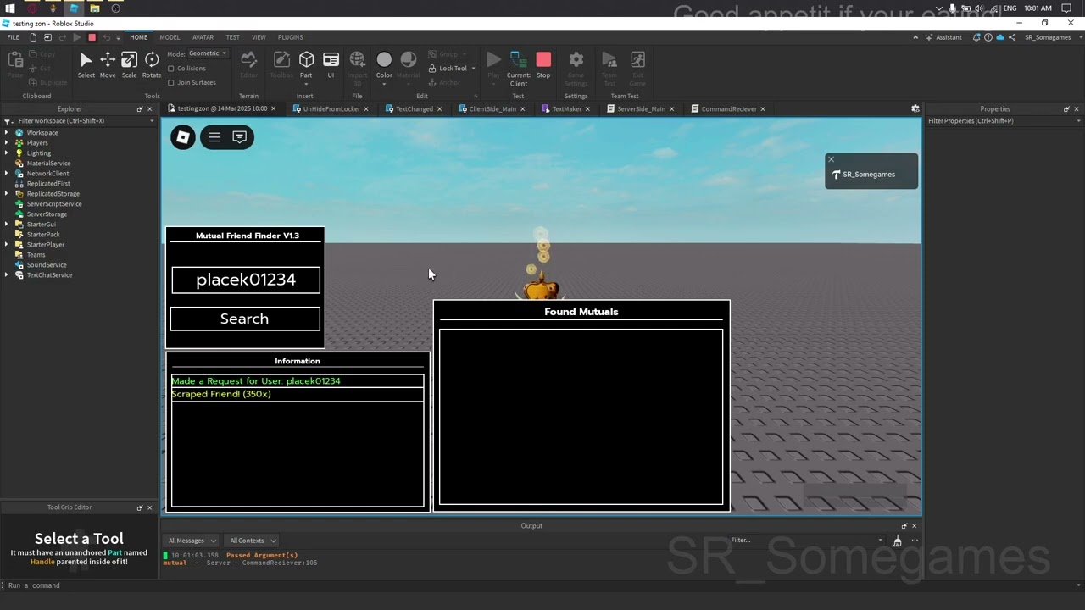Select ReplicatedStorage in the Explorer
1085x610 pixels.
pyautogui.click(x=53, y=194)
